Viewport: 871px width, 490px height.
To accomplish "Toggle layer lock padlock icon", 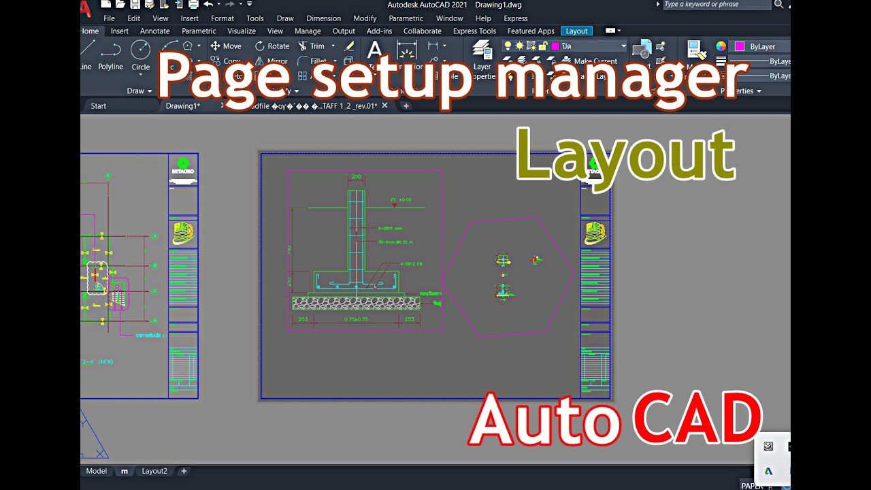I will 543,46.
